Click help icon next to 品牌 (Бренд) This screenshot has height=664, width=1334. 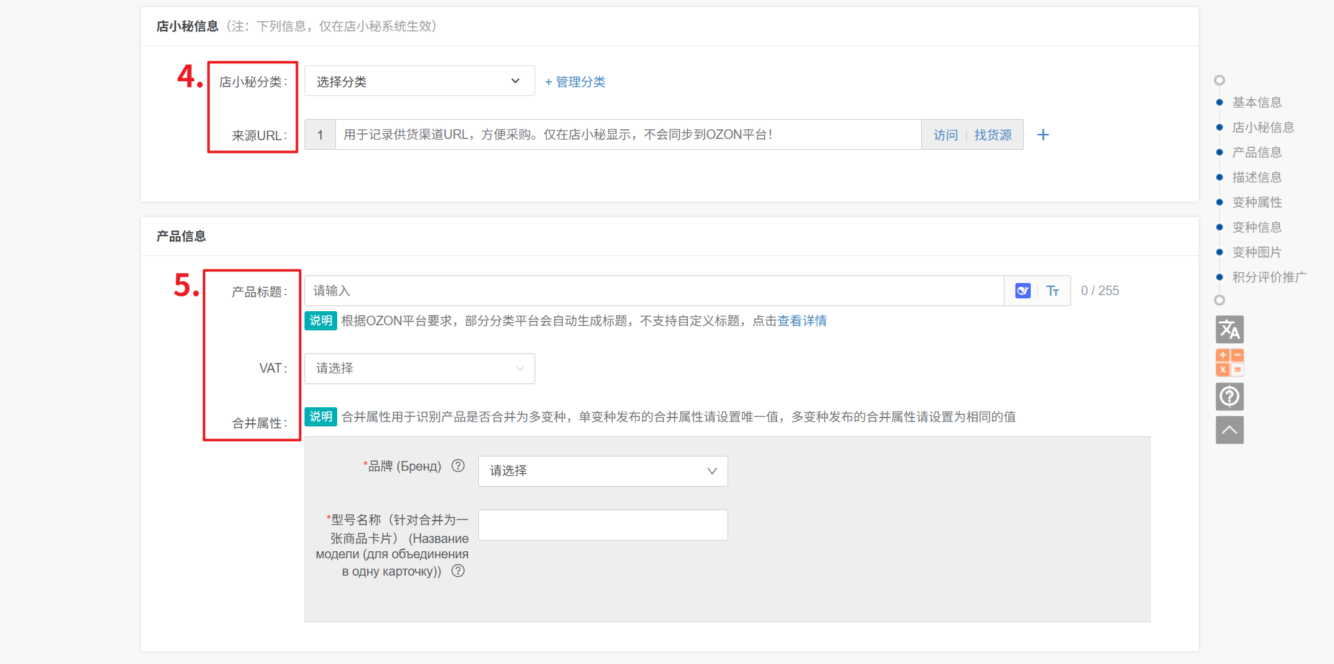pos(458,466)
